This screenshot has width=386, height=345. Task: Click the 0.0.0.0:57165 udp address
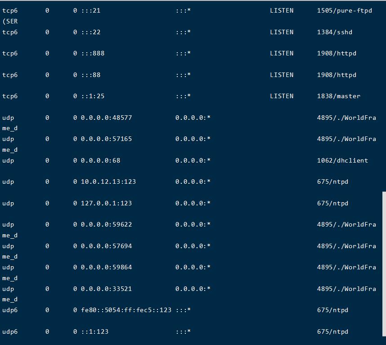point(106,139)
